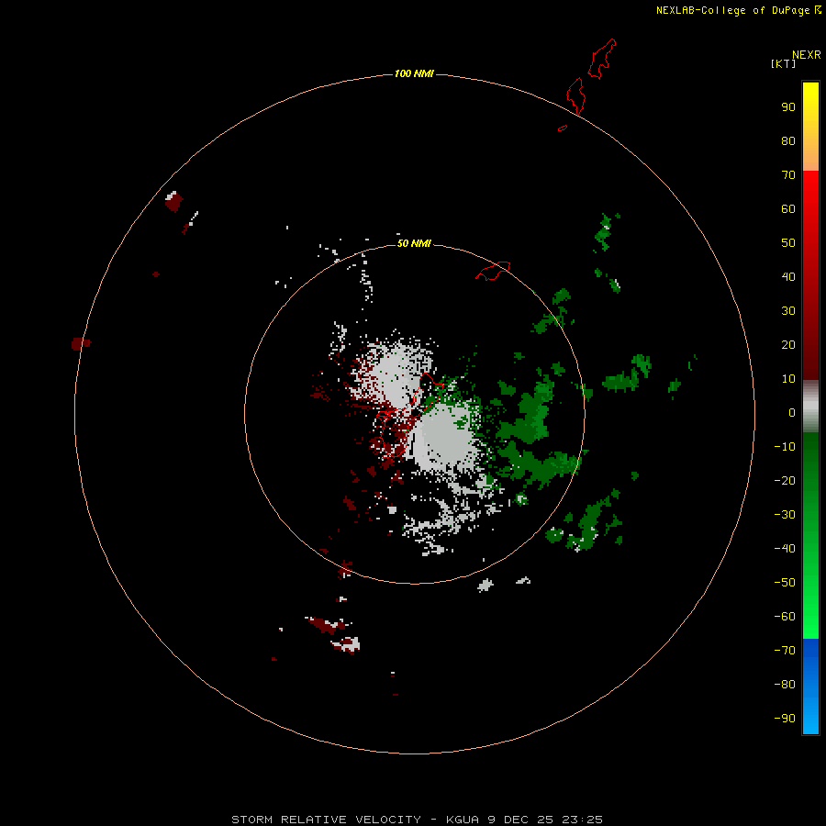Click the 100 NMI range ring label

414,73
